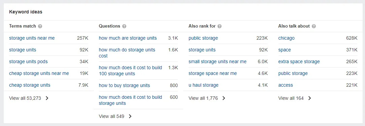Open 'how much does it cost to build 100 storage units'
Screen dimensions: 365x126
[130, 71]
